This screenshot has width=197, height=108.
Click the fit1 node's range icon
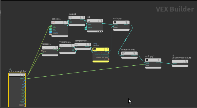[88, 20]
